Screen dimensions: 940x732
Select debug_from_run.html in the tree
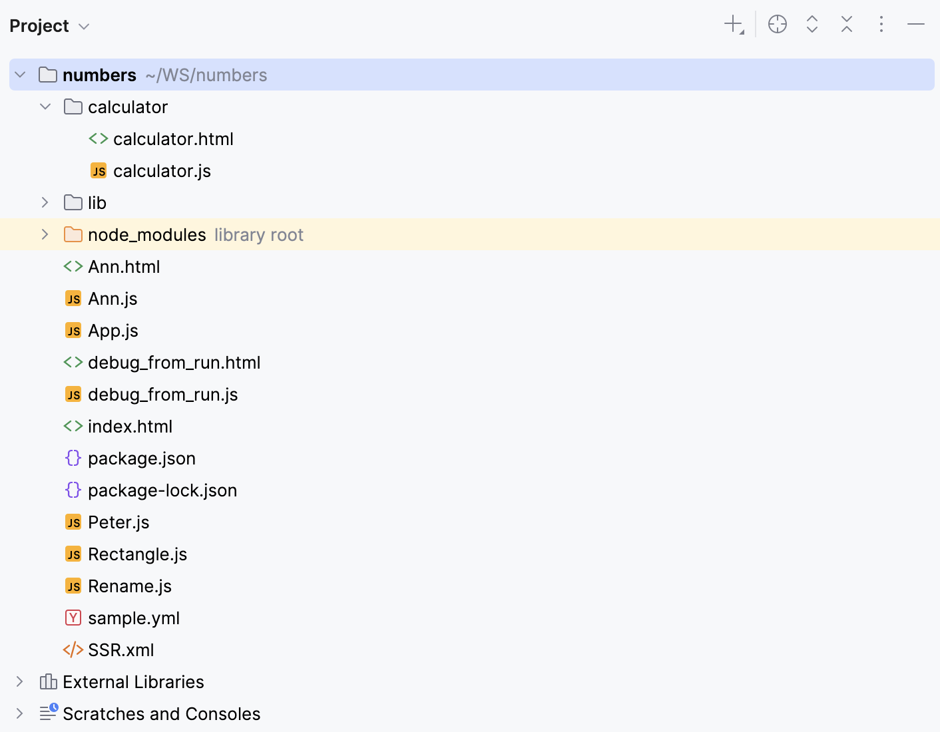pyautogui.click(x=174, y=362)
